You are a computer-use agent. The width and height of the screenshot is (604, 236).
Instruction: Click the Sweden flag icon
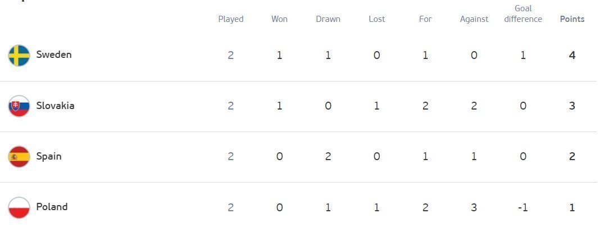(x=19, y=56)
